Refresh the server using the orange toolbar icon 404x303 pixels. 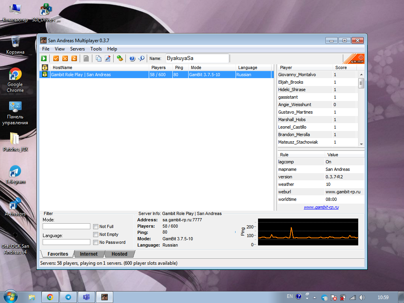coord(74,58)
